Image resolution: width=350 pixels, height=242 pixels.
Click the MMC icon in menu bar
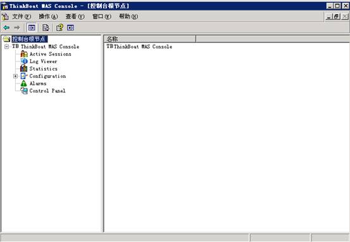pos(5,16)
